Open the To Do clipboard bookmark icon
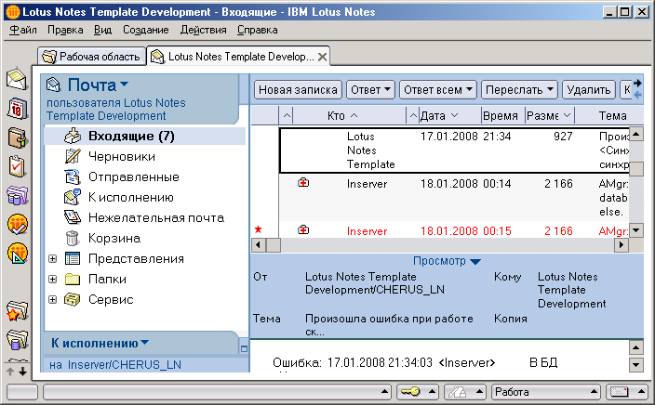 [17, 166]
